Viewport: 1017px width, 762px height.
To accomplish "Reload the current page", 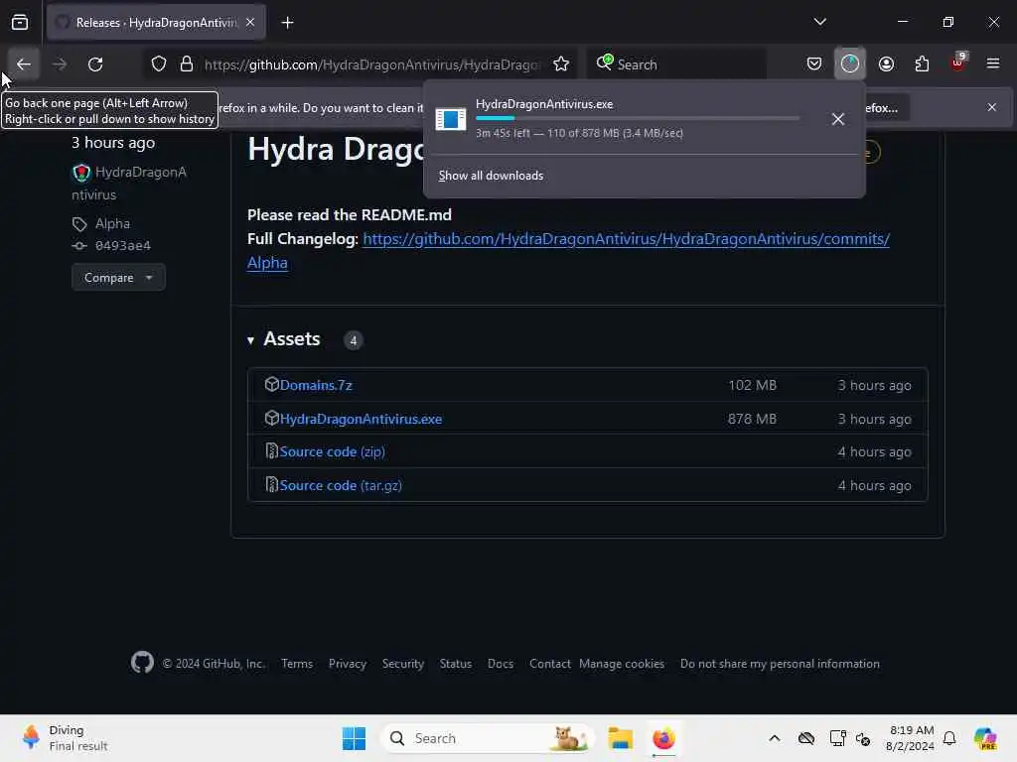I will tap(95, 64).
